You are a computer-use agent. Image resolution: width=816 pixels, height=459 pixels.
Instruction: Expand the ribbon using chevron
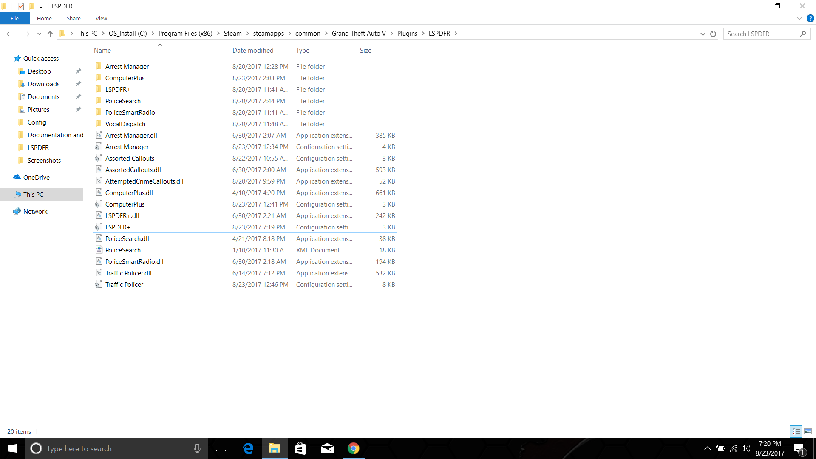click(799, 18)
